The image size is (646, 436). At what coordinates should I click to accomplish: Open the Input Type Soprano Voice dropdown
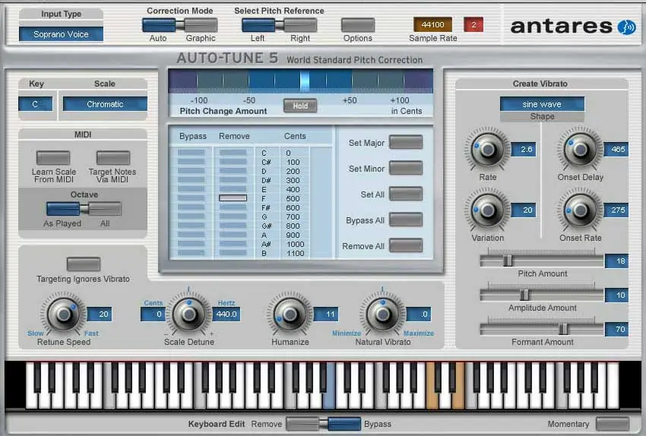pyautogui.click(x=61, y=34)
